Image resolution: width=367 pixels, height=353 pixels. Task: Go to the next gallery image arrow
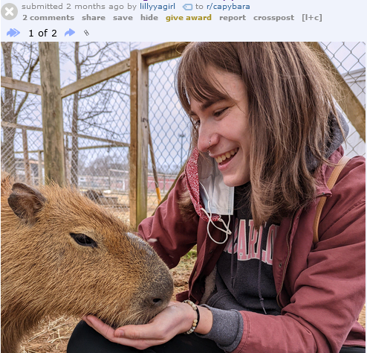(70, 33)
